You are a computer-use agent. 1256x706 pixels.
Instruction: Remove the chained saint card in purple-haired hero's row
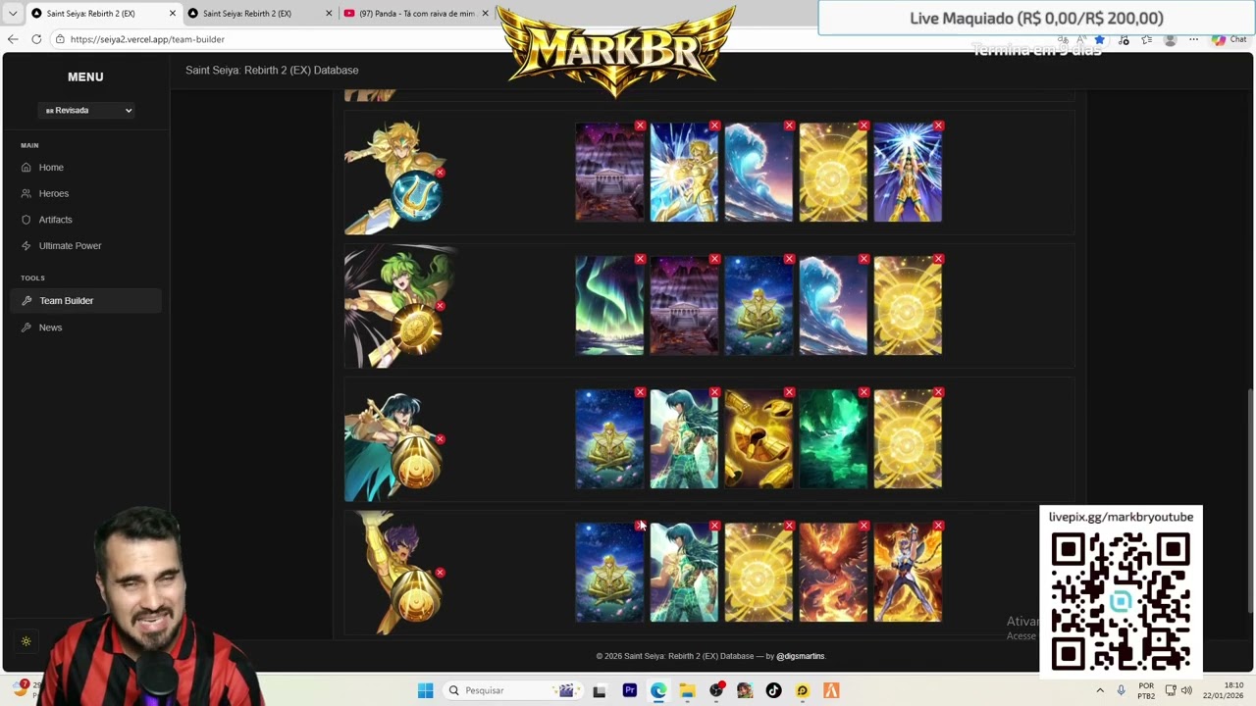(938, 526)
